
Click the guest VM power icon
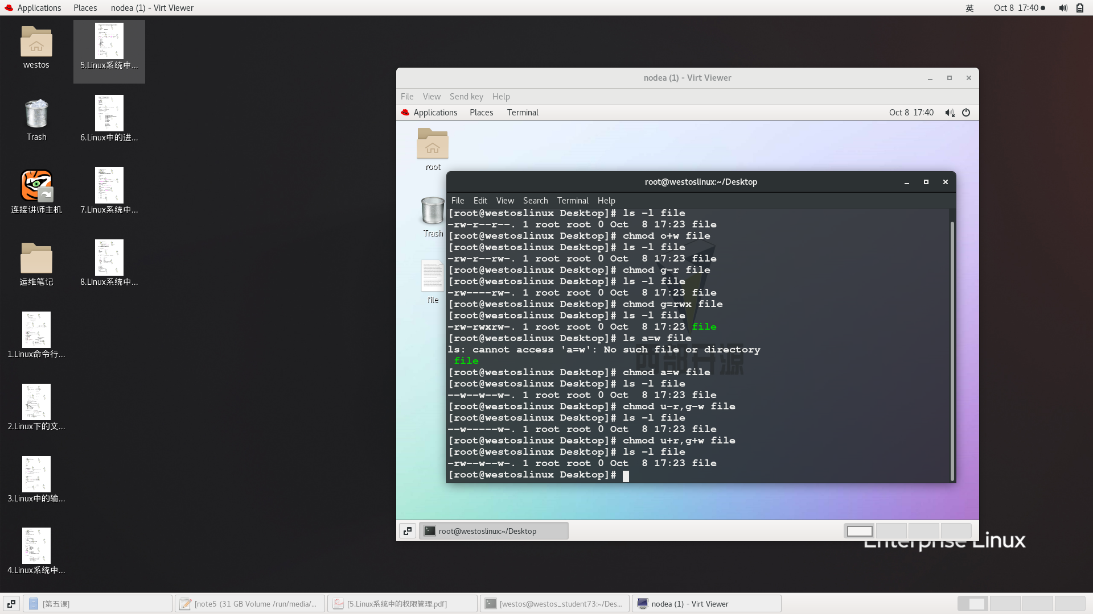(x=966, y=113)
